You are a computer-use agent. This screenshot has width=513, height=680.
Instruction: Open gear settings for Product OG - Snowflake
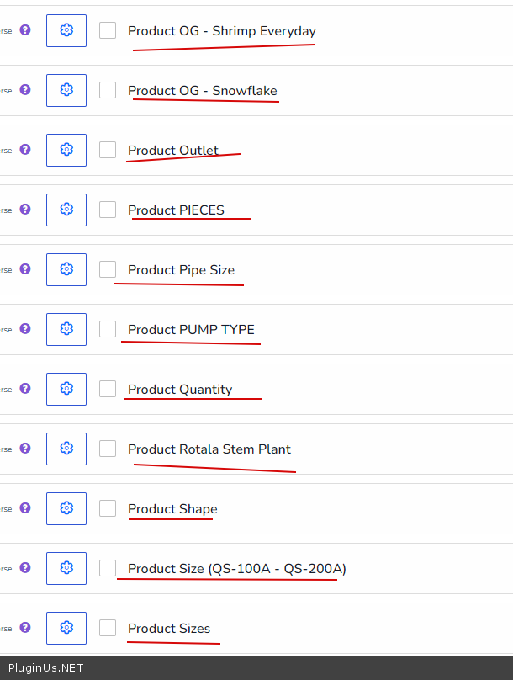66,90
